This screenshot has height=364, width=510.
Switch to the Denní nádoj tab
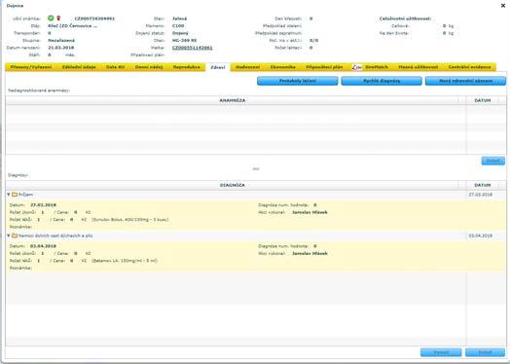click(149, 67)
